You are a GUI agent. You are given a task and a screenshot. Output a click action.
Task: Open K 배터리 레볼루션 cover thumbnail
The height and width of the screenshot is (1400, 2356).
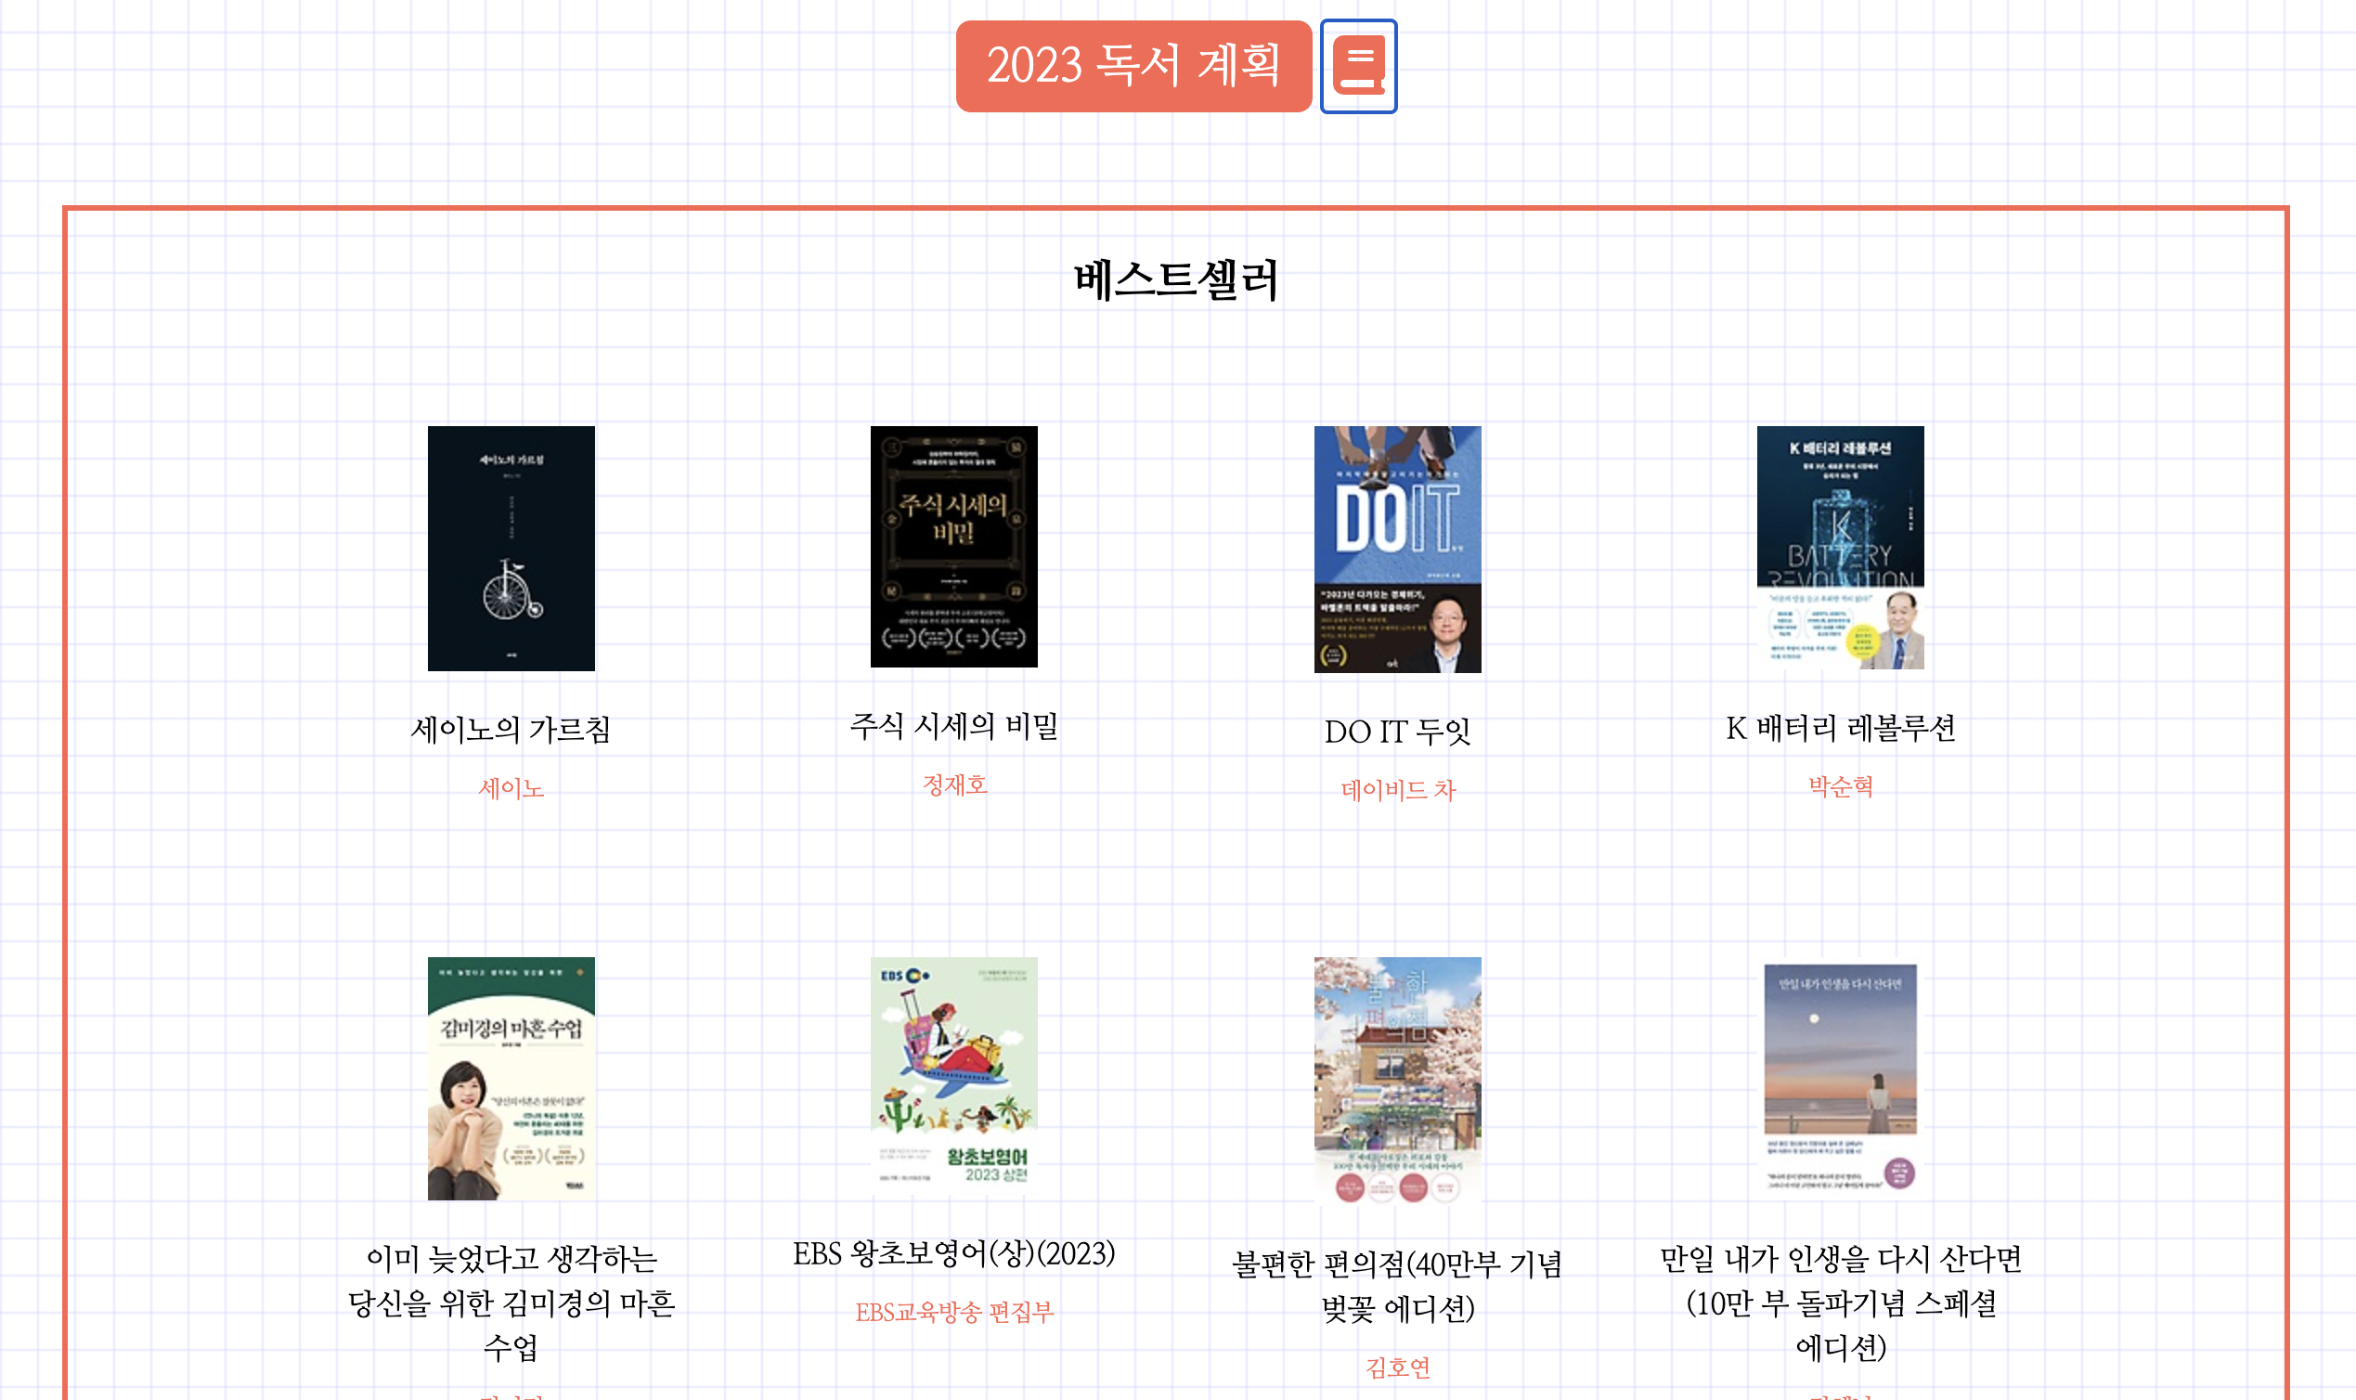tap(1839, 547)
